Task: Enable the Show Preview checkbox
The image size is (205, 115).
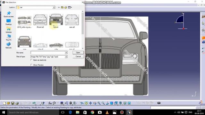Action: 31,65
